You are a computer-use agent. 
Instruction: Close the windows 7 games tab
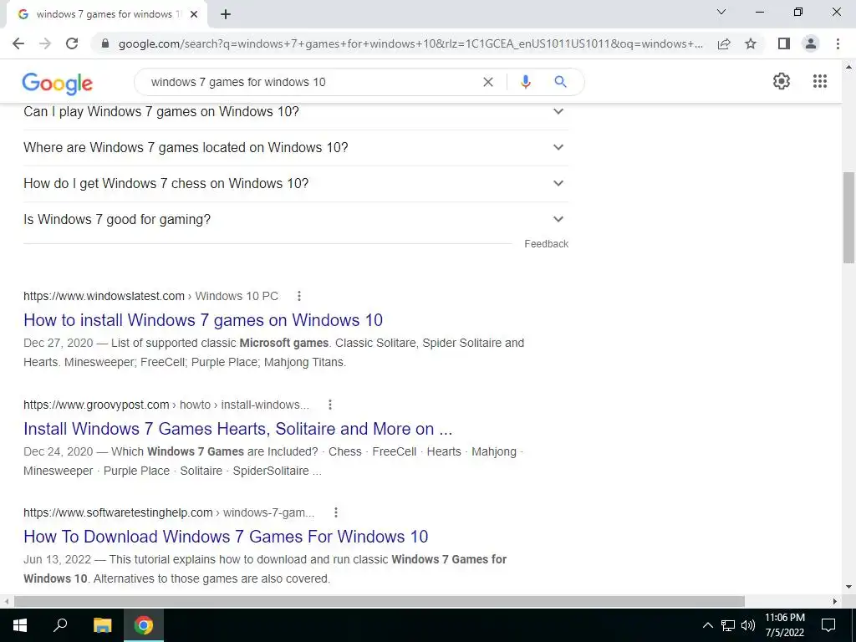194,15
